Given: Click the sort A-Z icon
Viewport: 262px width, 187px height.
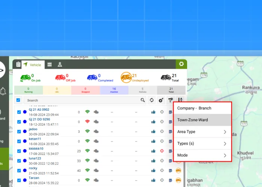Looking at the screenshot, I should [x=180, y=100].
